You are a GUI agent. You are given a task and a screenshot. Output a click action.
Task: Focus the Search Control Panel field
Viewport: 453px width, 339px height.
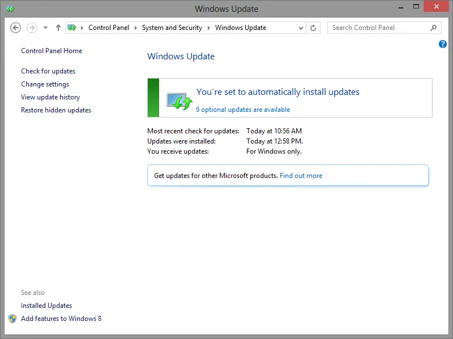tap(384, 28)
